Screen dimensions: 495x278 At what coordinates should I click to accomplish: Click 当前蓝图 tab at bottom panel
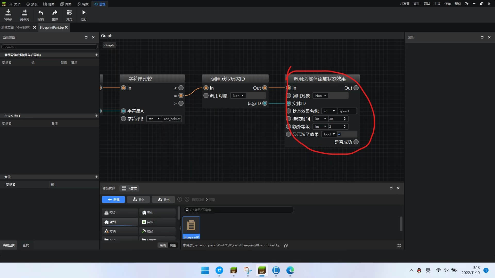(x=9, y=245)
